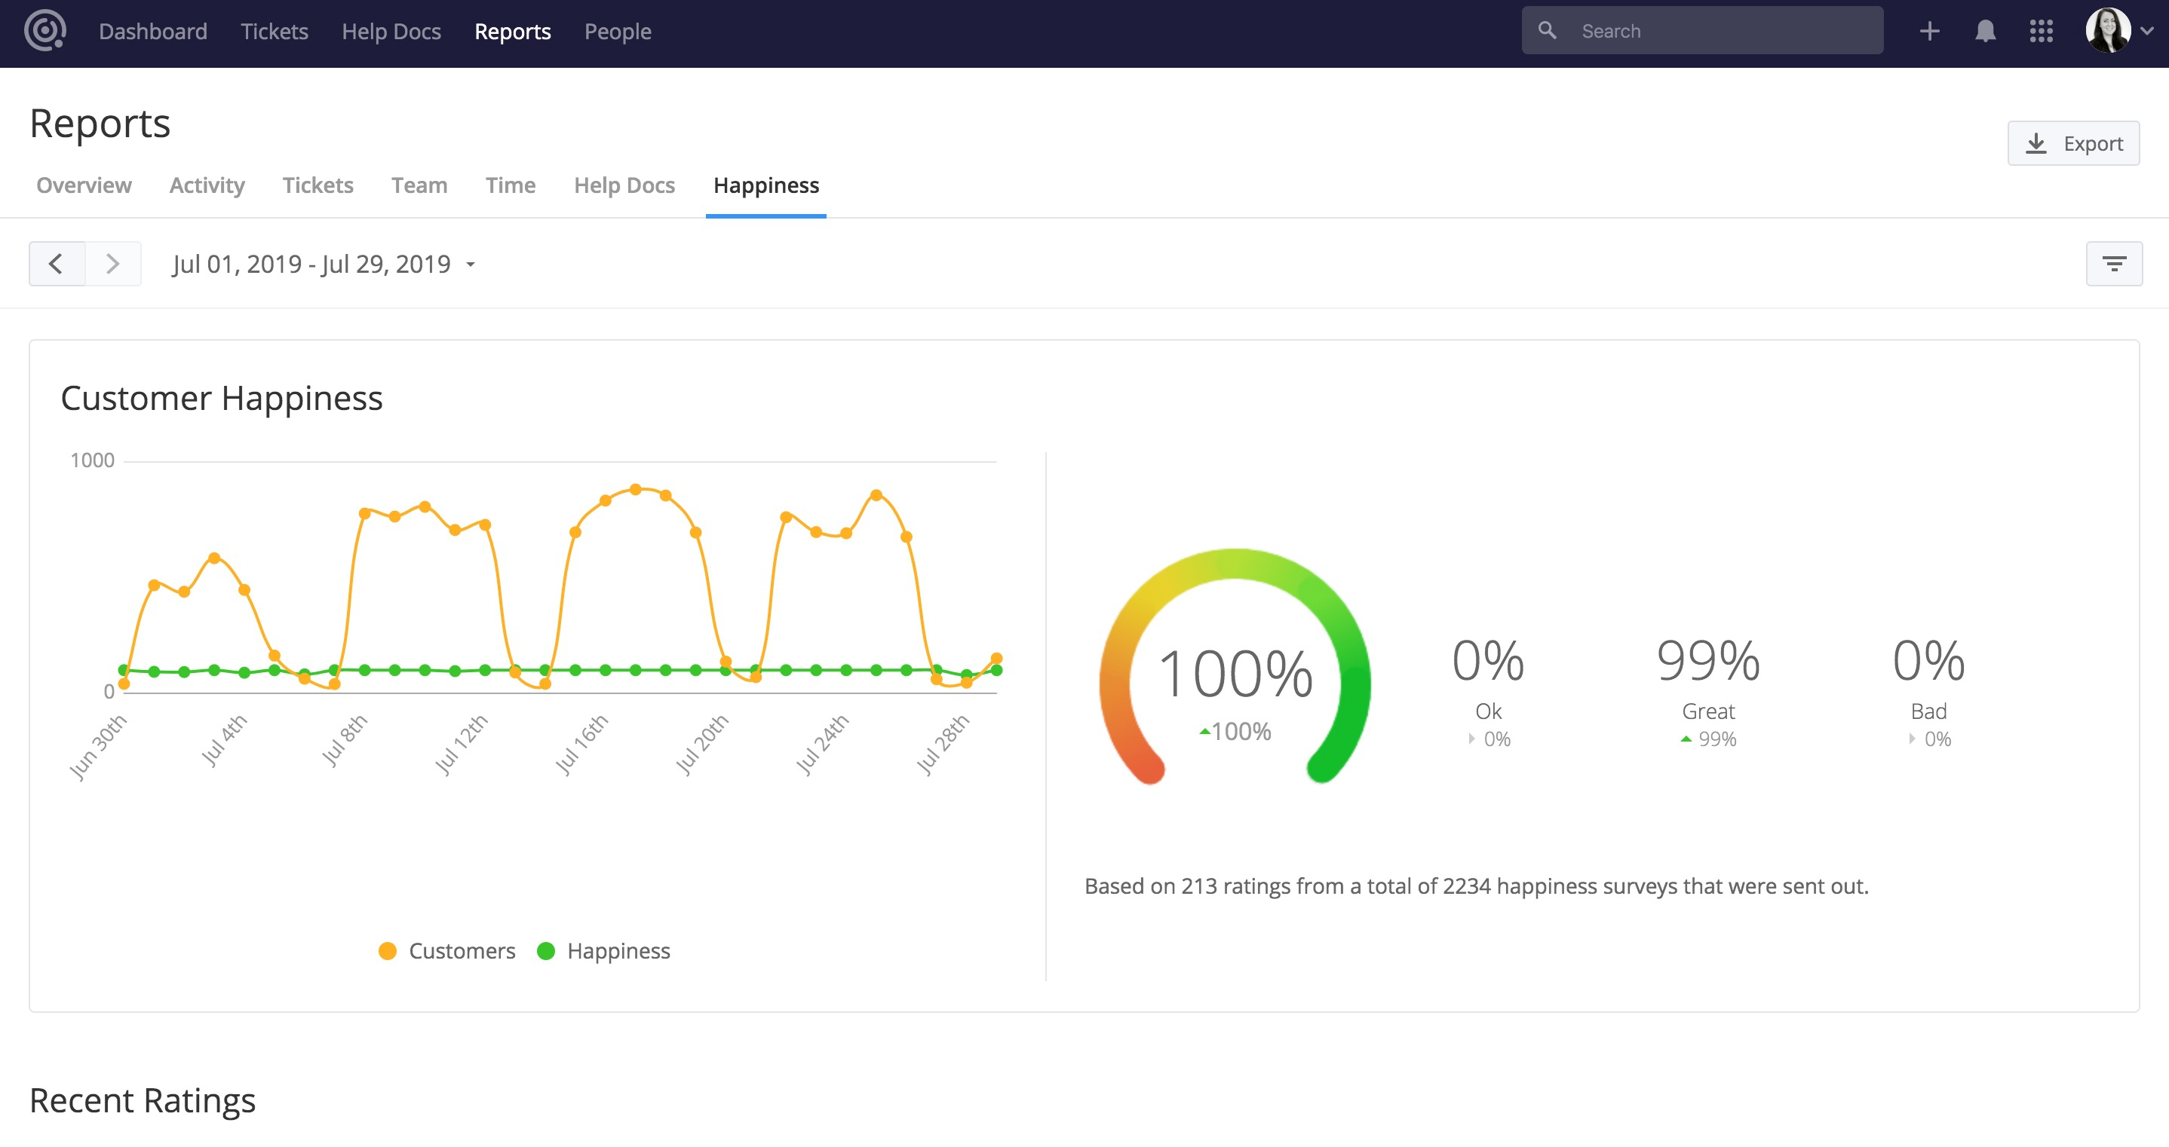Switch to the Team tab

click(419, 185)
